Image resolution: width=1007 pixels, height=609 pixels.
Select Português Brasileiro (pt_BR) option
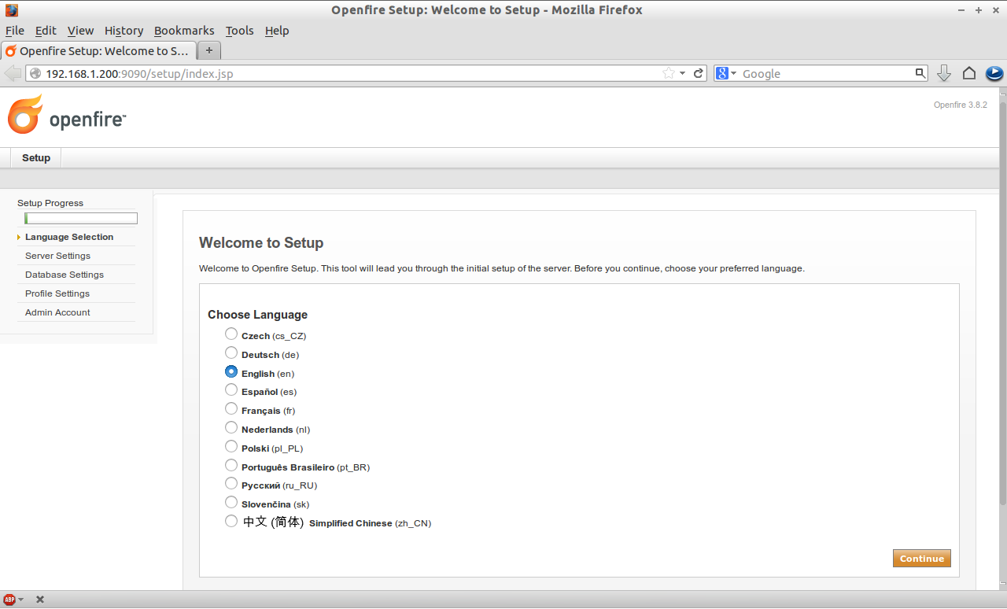(231, 466)
